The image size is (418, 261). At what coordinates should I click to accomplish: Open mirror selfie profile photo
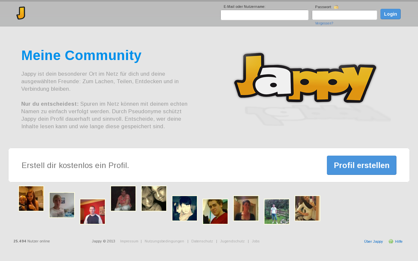point(307,208)
